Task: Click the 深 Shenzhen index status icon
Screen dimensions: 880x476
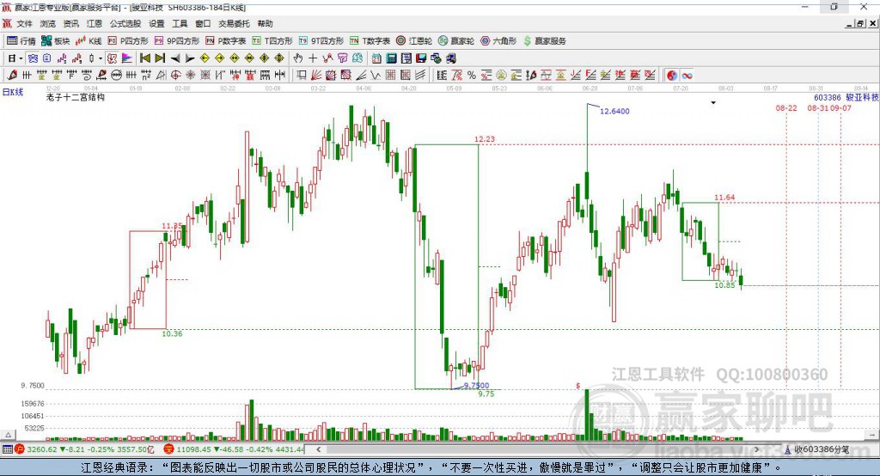Action: [168, 449]
